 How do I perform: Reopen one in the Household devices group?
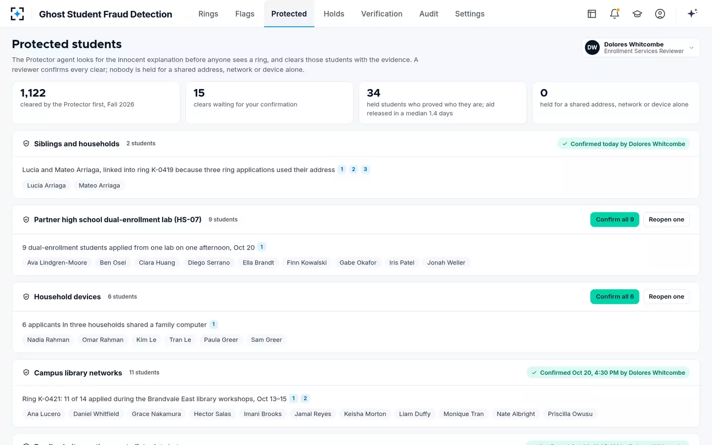coord(667,297)
